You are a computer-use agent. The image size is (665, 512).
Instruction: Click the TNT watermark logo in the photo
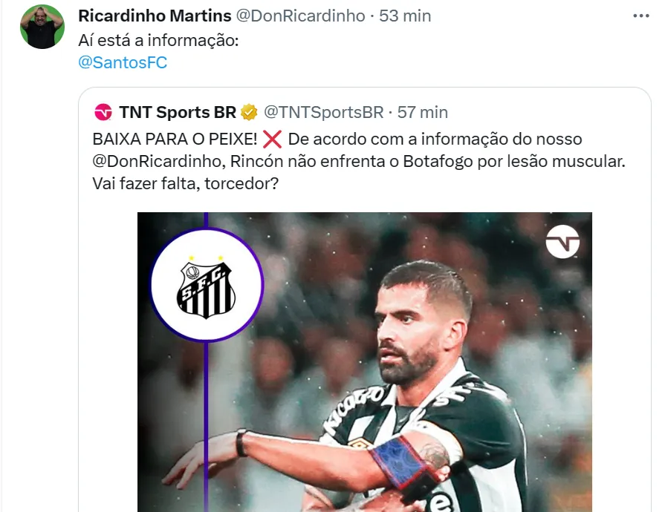[562, 241]
